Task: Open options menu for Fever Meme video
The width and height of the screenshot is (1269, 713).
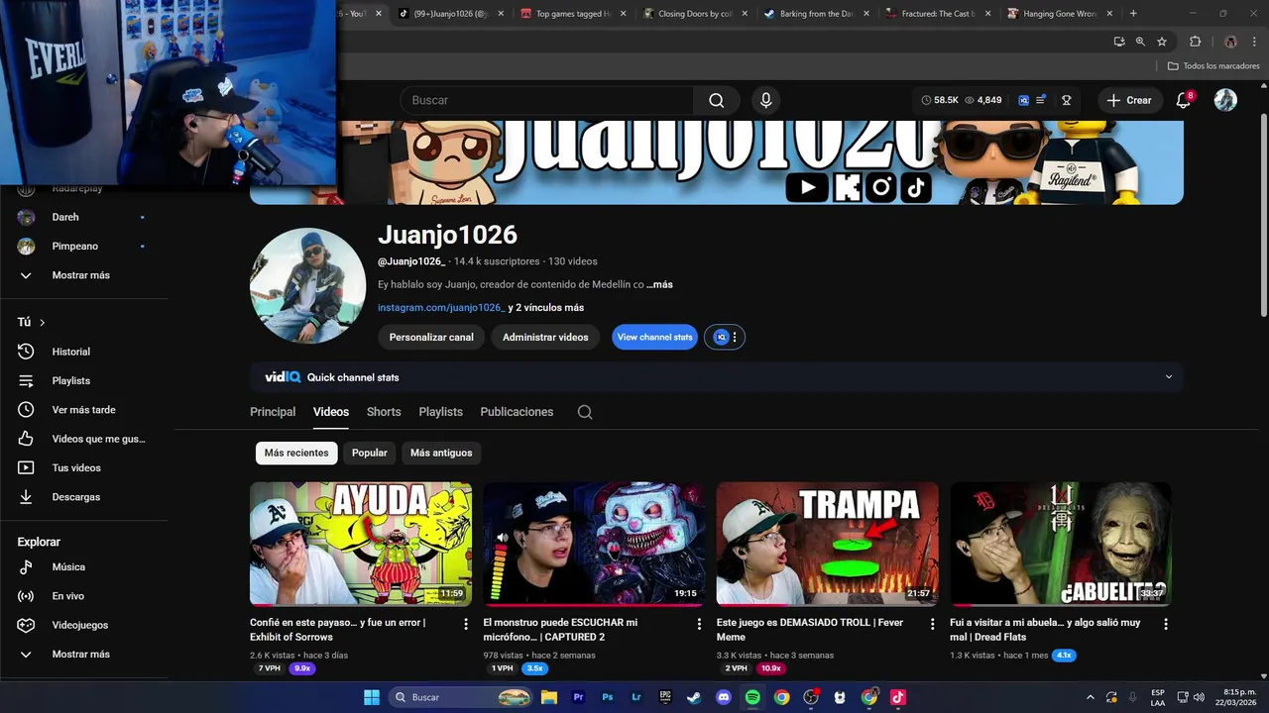Action: point(932,624)
